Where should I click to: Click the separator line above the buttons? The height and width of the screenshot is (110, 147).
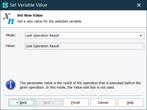(73, 95)
